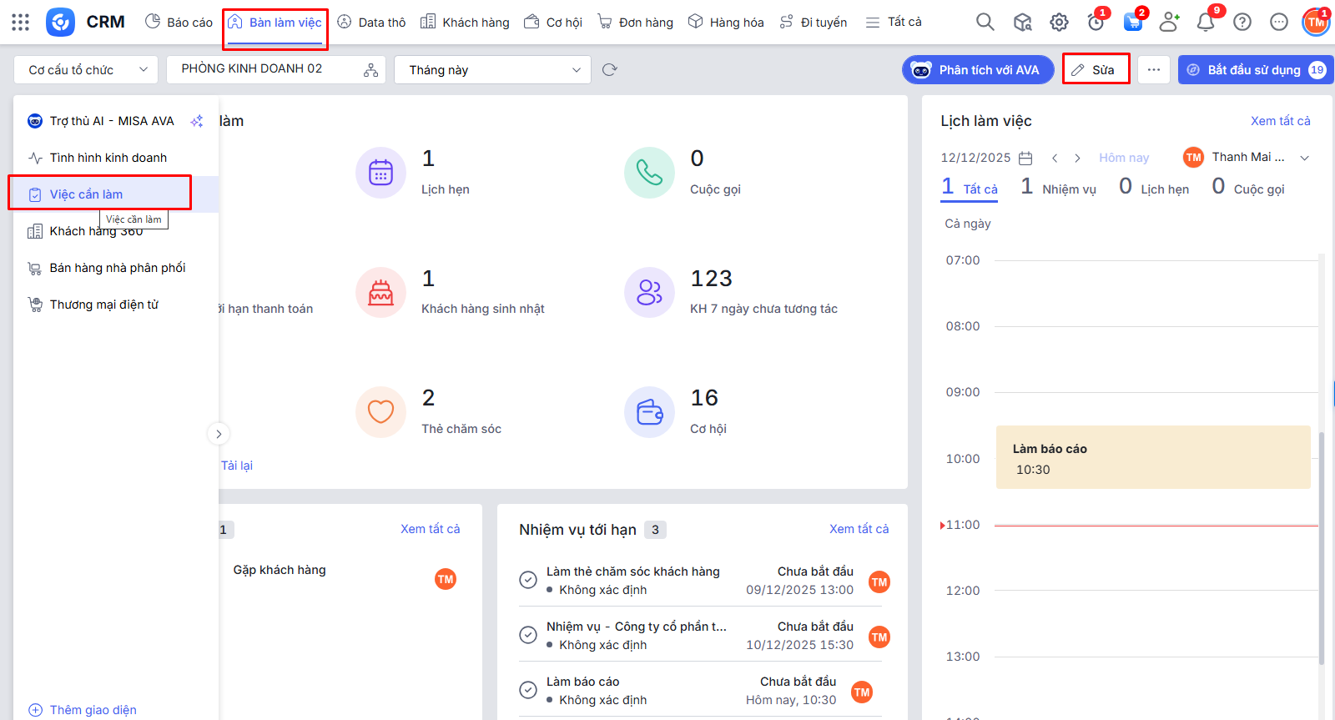The height and width of the screenshot is (720, 1335).
Task: Click the organization tree icon in department field
Action: (370, 70)
